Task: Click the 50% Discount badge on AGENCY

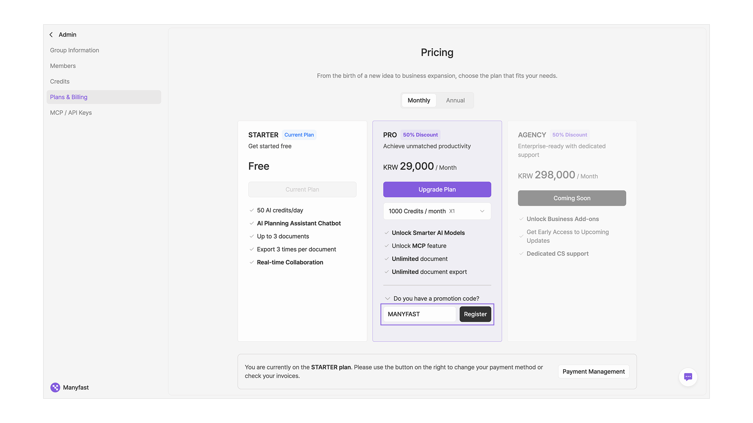Action: pyautogui.click(x=569, y=135)
